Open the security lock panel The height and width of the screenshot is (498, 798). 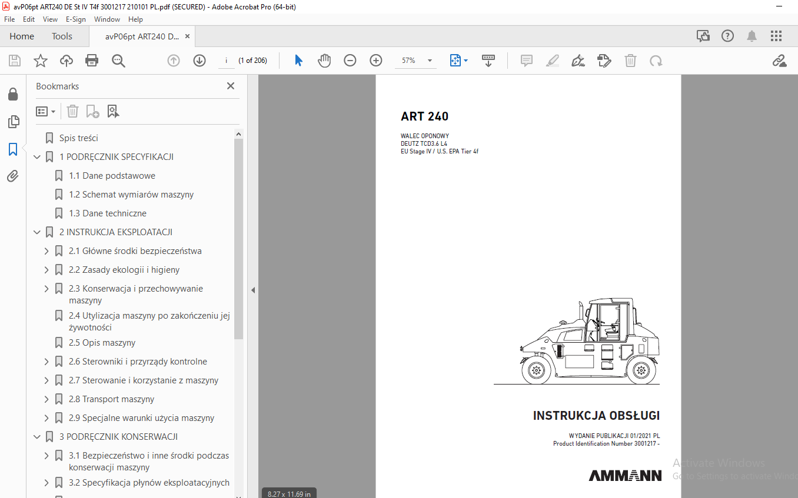click(13, 95)
